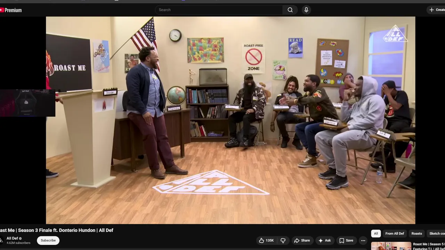Click the All Def watermark in video corner

(395, 34)
